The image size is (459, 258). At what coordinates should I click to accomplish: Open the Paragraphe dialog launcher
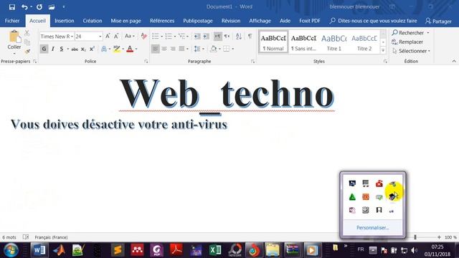pyautogui.click(x=252, y=62)
